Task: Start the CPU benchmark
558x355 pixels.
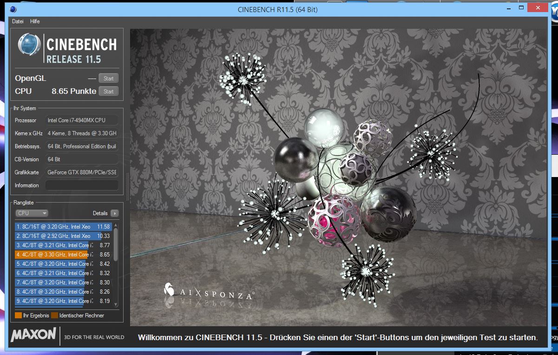Action: [x=108, y=92]
